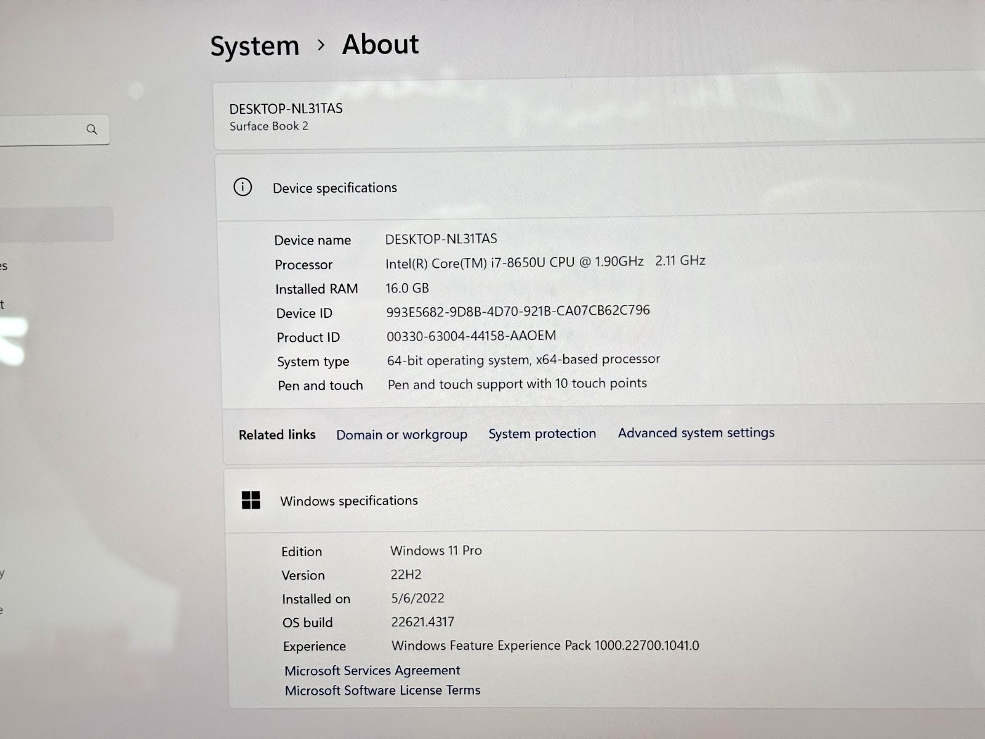This screenshot has height=739, width=985.
Task: Select Device name value DESKTOP-NL31TAS
Action: (441, 239)
